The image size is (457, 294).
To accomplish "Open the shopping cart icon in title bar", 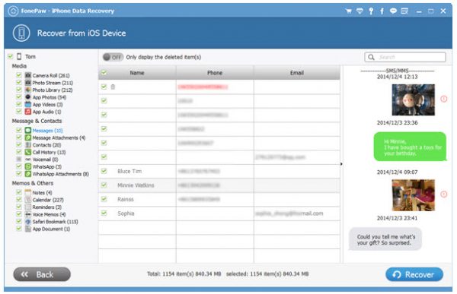I will pyautogui.click(x=348, y=11).
